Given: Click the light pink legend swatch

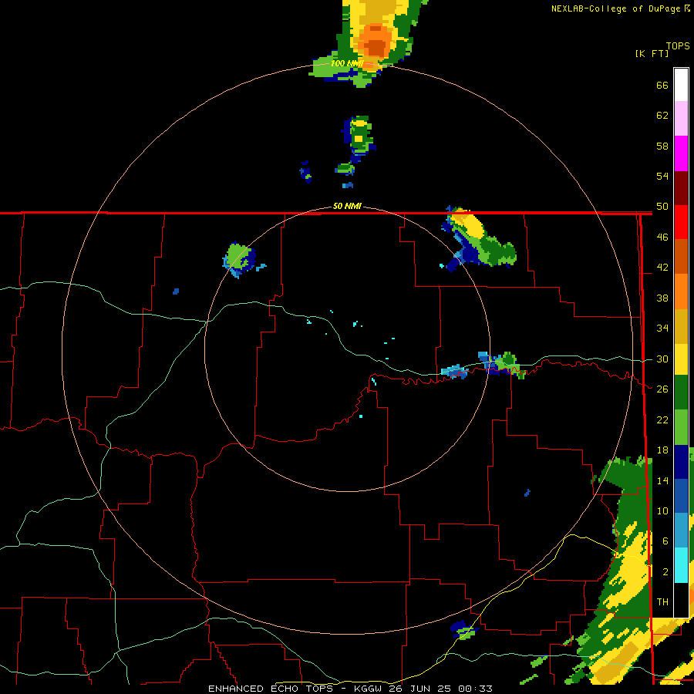Looking at the screenshot, I should click(681, 118).
